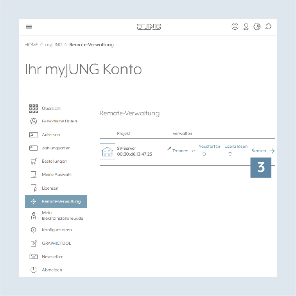Select Remote-Verwaltung in sidebar
This screenshot has width=296, height=296.
tap(56, 201)
